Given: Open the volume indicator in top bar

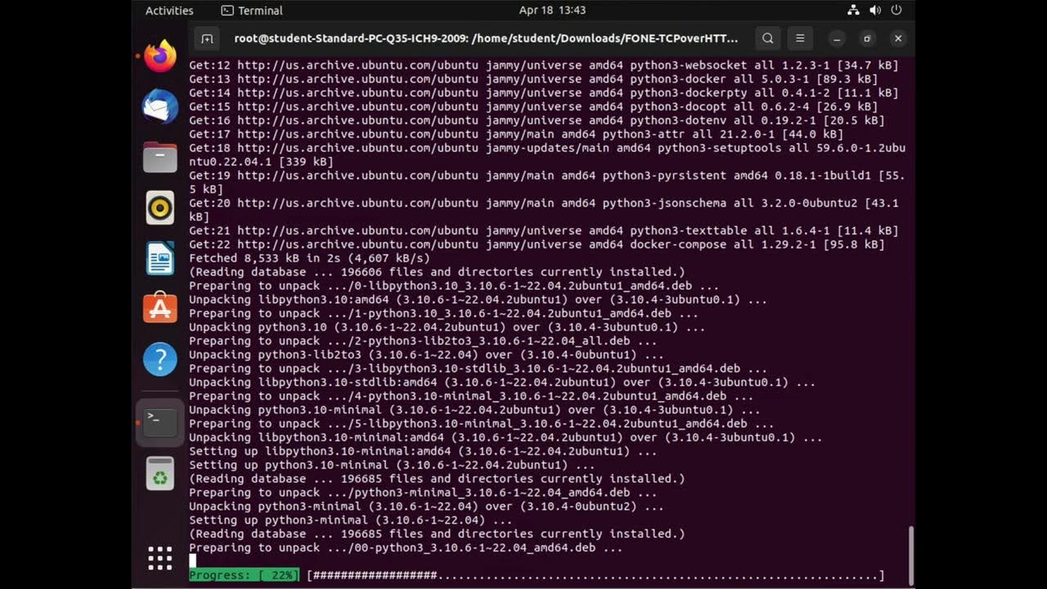Looking at the screenshot, I should pyautogui.click(x=875, y=11).
